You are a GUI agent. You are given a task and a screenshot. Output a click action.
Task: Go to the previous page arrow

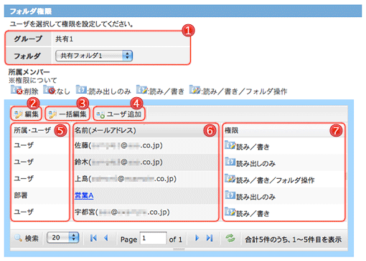point(106,237)
